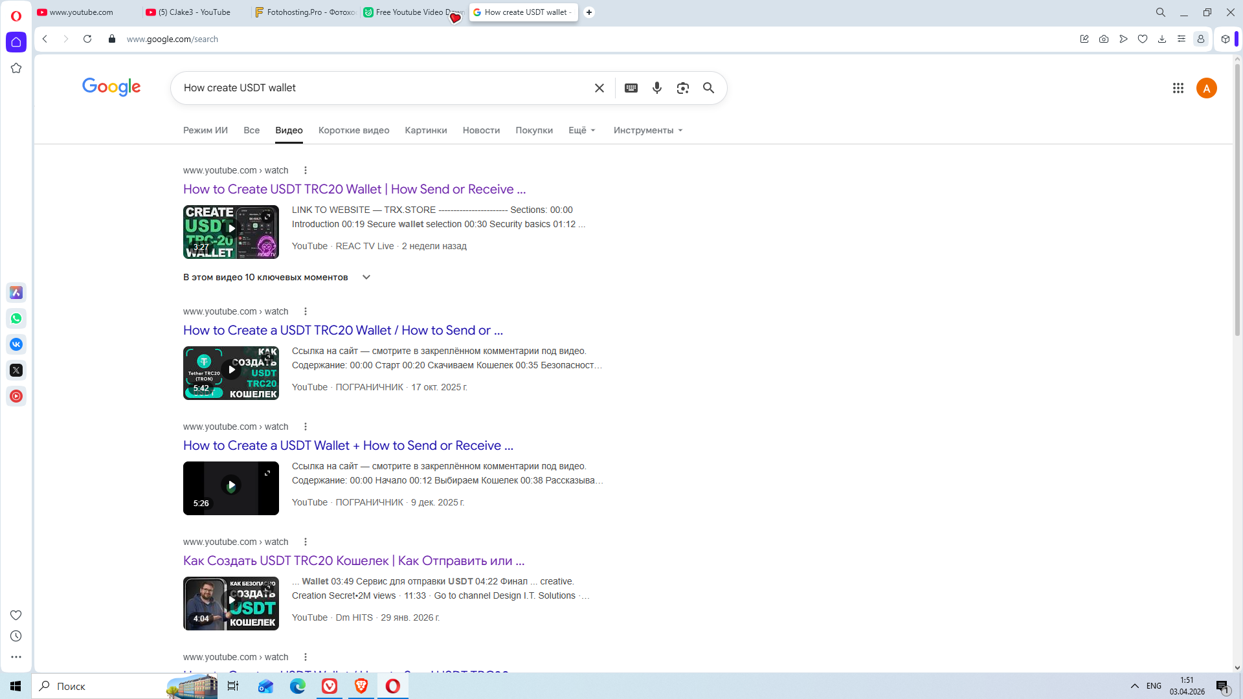Play the 5:42 ПОГРАНИЧНИК video thumbnail

click(x=230, y=373)
